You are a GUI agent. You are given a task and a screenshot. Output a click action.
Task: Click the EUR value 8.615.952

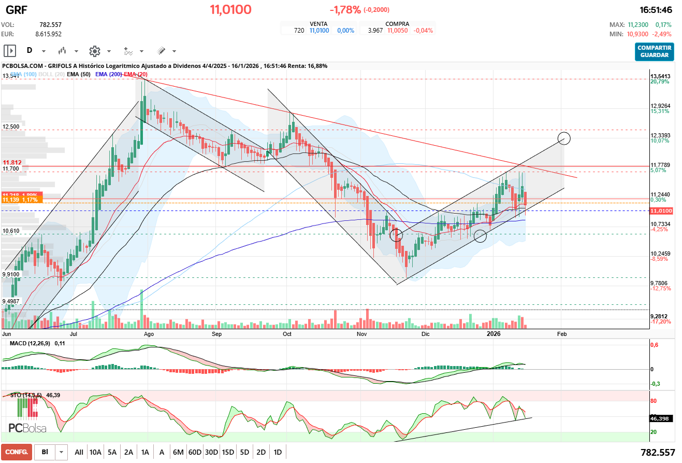pos(49,34)
